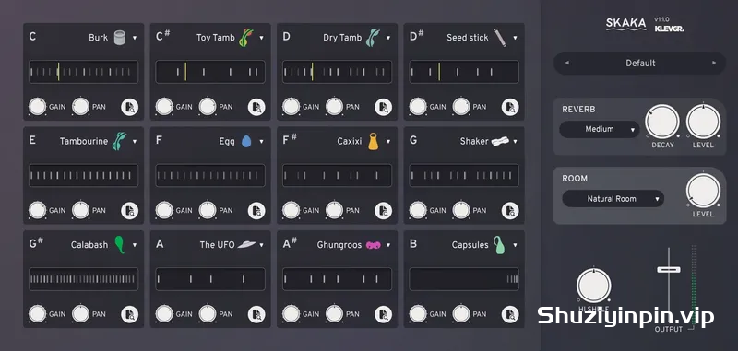Click the Dry Tamb pattern sequence strip
The height and width of the screenshot is (351, 738).
tap(337, 72)
